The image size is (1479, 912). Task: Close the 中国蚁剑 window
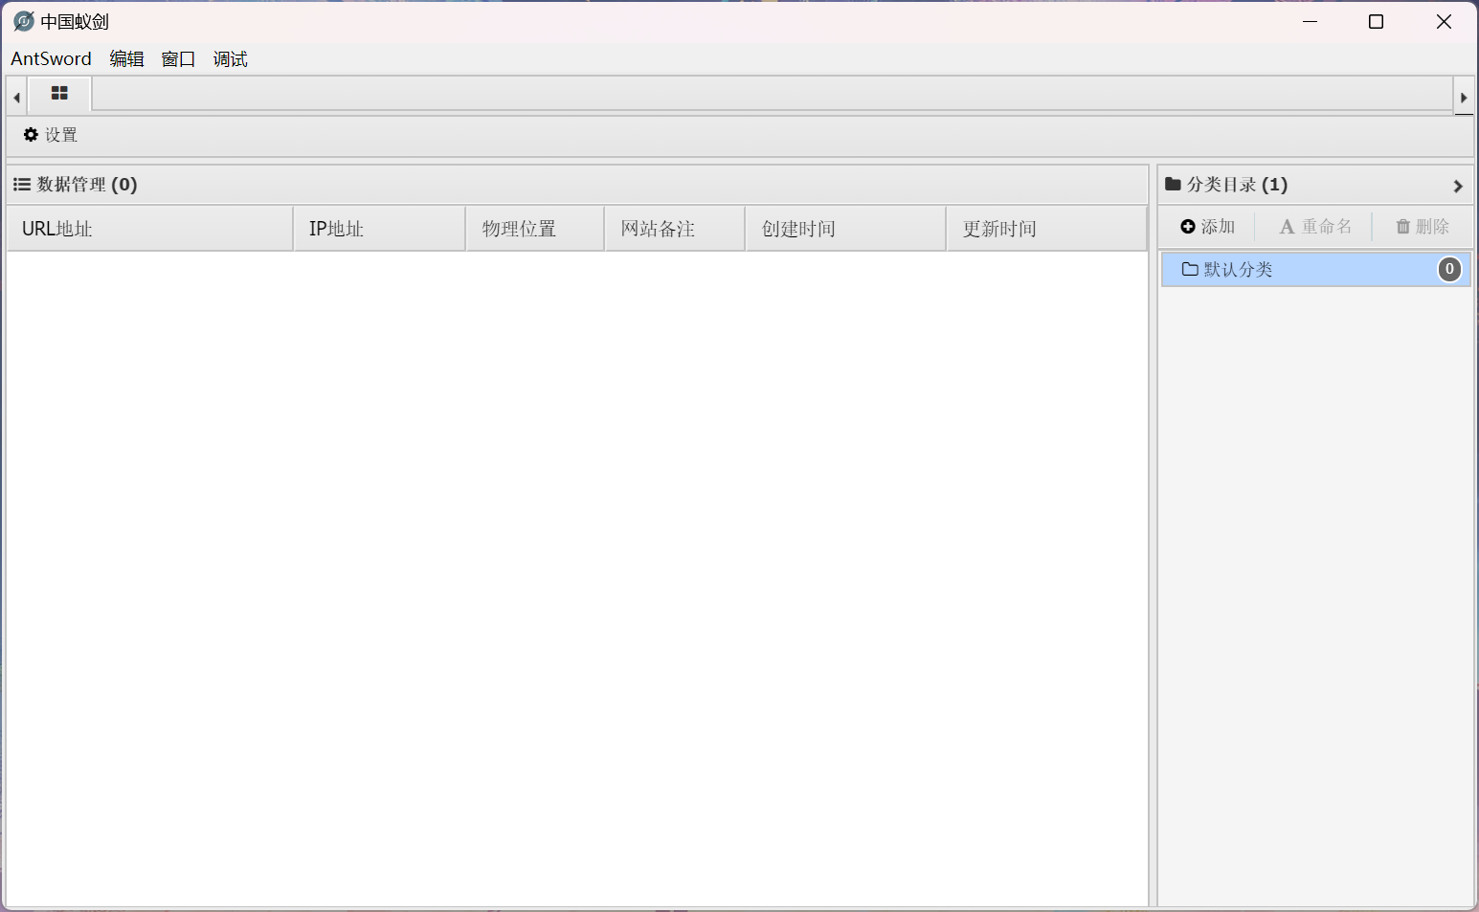1444,21
